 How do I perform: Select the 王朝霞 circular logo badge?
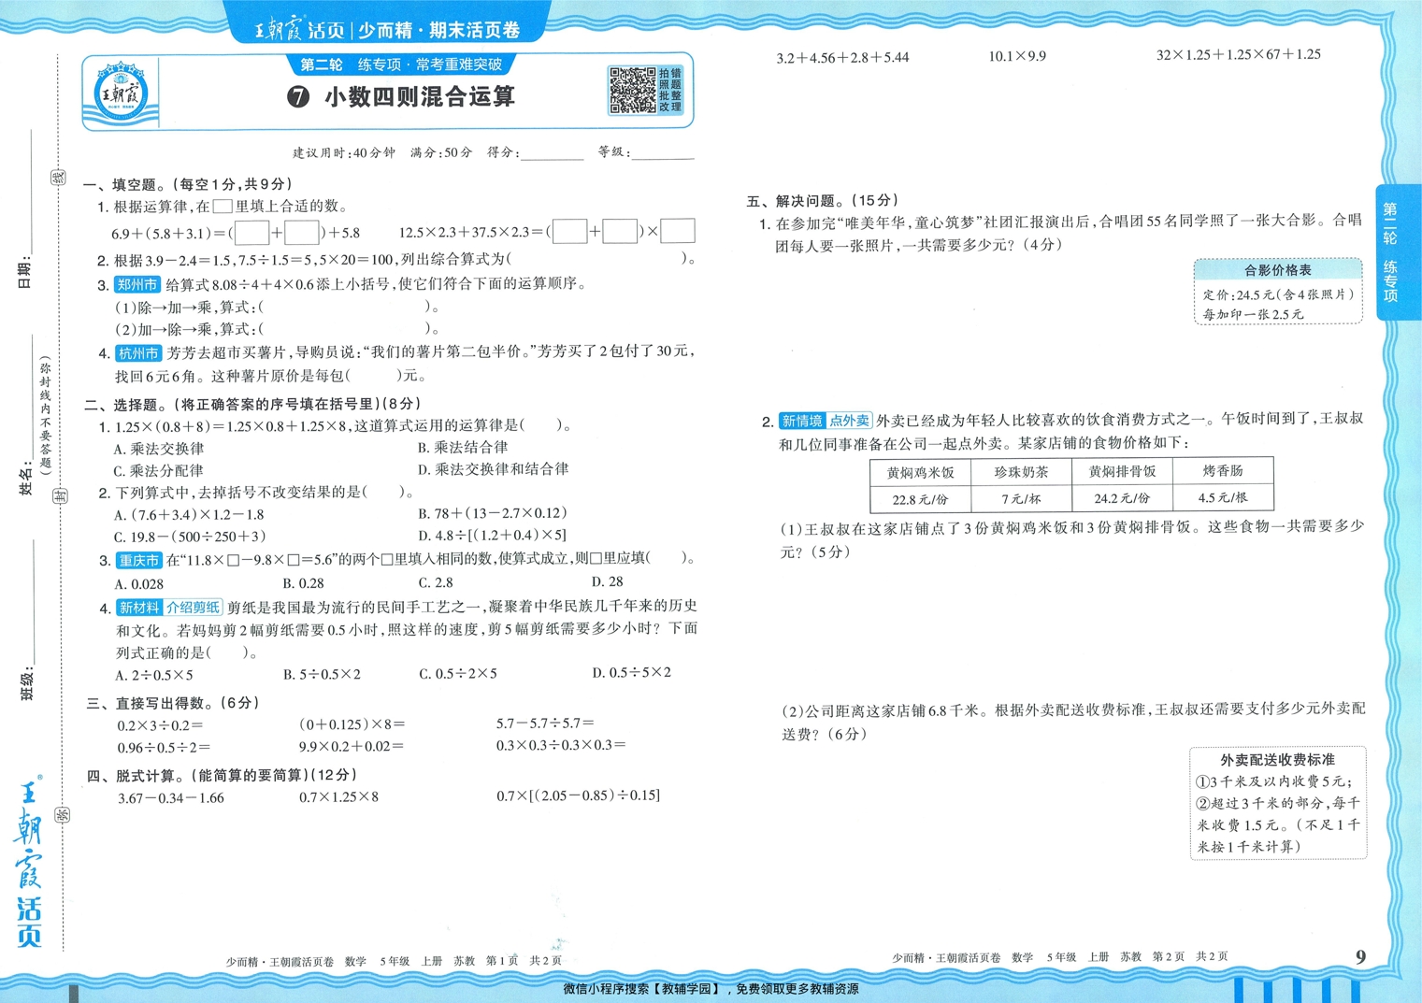(x=120, y=93)
